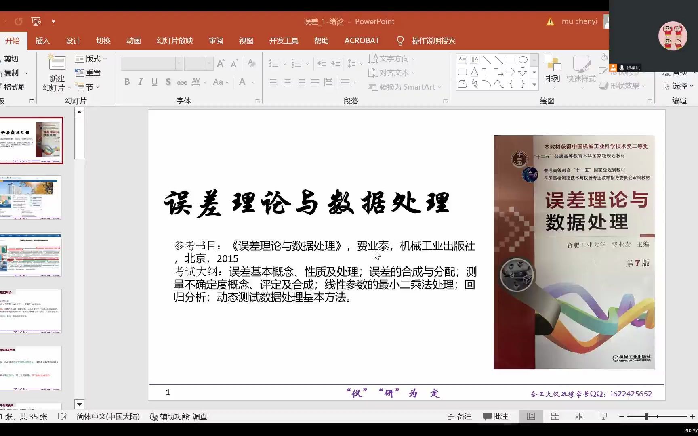Image resolution: width=698 pixels, height=436 pixels.
Task: Click the zoom out minus button
Action: pos(622,416)
